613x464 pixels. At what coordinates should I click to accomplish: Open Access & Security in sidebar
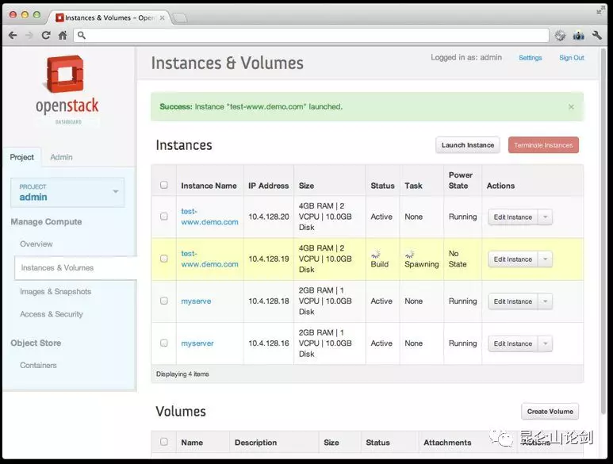[x=52, y=314]
